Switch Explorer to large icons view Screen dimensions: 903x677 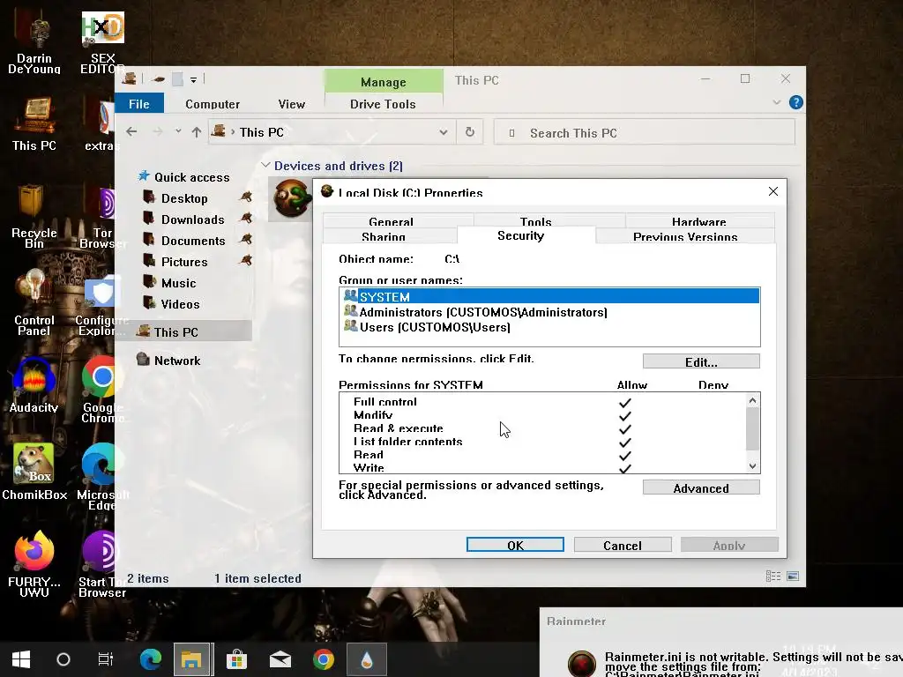click(x=793, y=577)
